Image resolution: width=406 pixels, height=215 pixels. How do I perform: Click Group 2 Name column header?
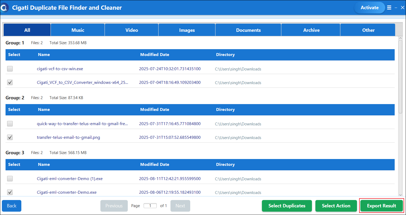tap(44, 109)
